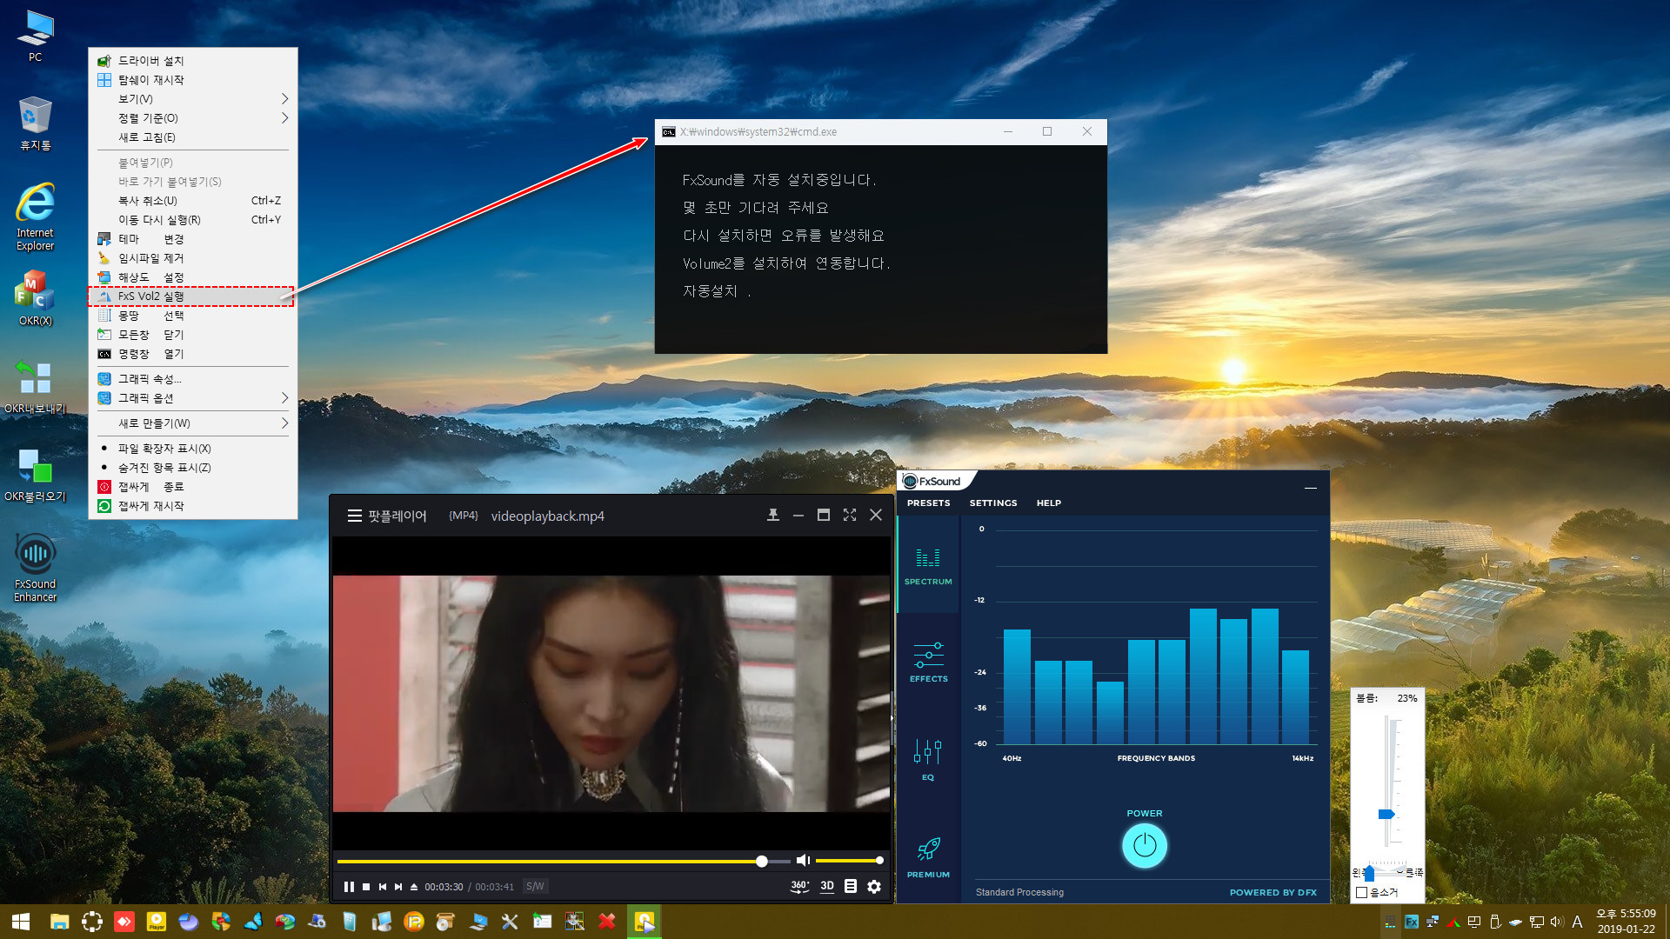1670x939 pixels.
Task: Click the POWERED BY DFX link
Action: [1273, 892]
